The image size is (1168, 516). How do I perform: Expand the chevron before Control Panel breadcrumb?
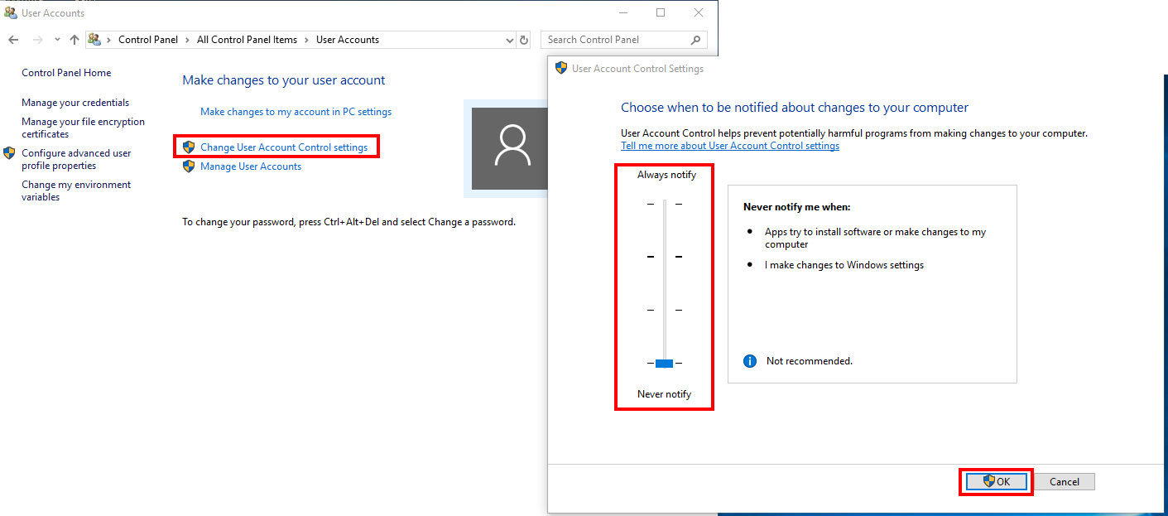click(x=109, y=40)
